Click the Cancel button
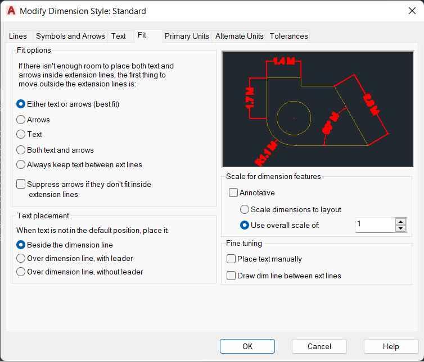The height and width of the screenshot is (362, 424). [x=319, y=346]
